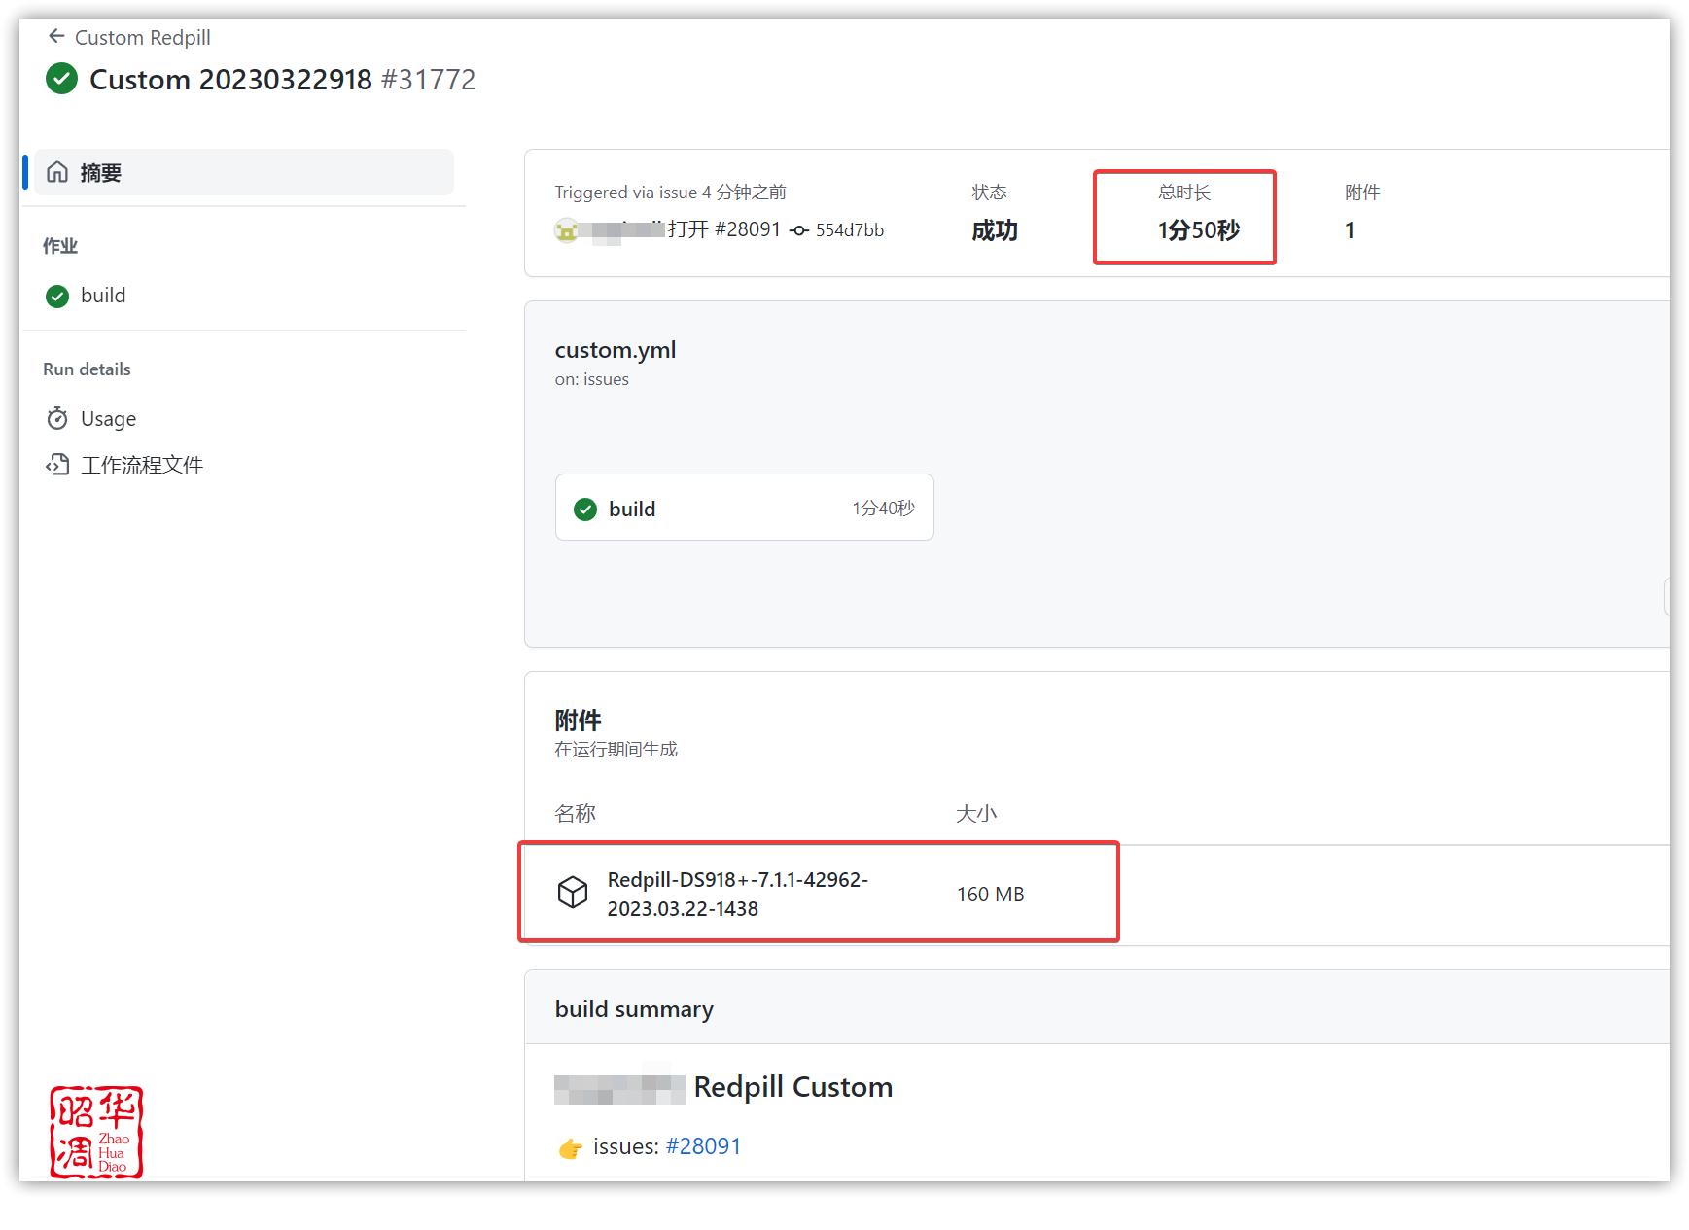Open issue #28091 in trigger info

click(x=747, y=229)
